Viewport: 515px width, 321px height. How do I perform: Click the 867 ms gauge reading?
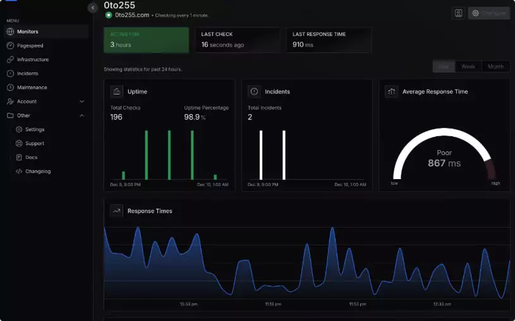tap(444, 163)
